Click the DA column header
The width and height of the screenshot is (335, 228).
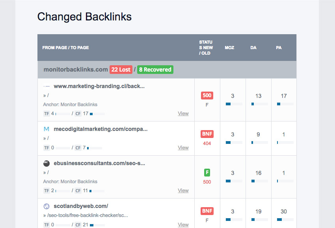[x=253, y=48]
